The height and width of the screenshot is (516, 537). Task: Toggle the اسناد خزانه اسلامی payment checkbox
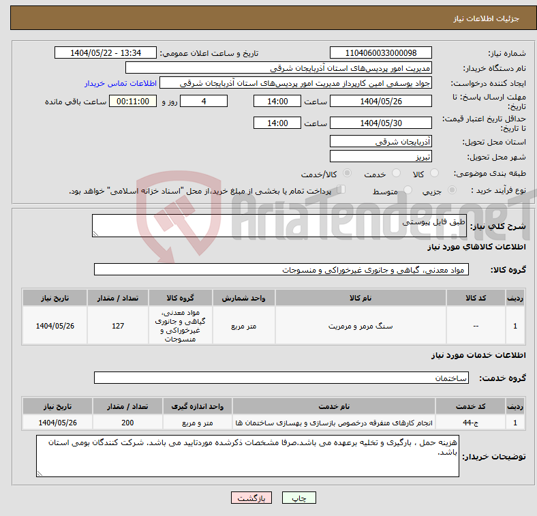click(341, 189)
